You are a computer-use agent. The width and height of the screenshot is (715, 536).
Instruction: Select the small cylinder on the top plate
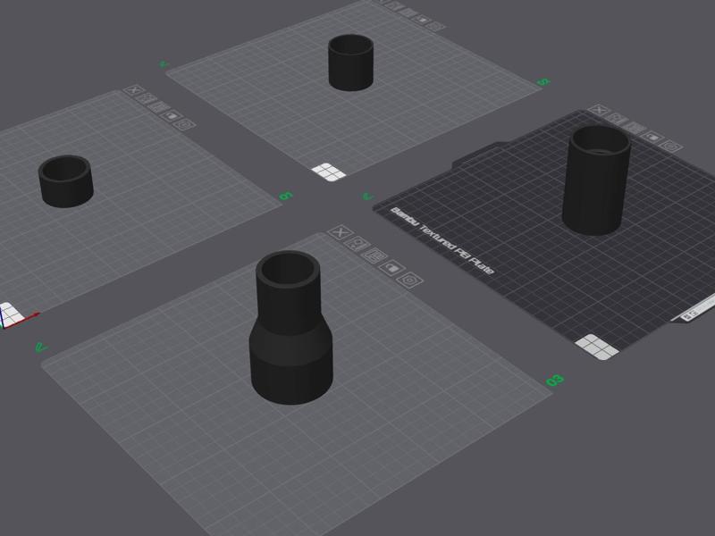point(350,63)
